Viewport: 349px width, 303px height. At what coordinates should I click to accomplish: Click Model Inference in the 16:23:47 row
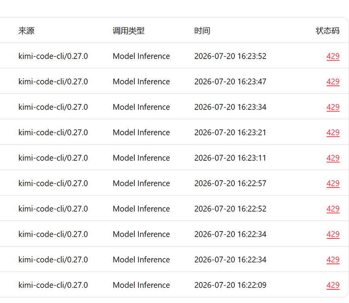[x=141, y=82]
